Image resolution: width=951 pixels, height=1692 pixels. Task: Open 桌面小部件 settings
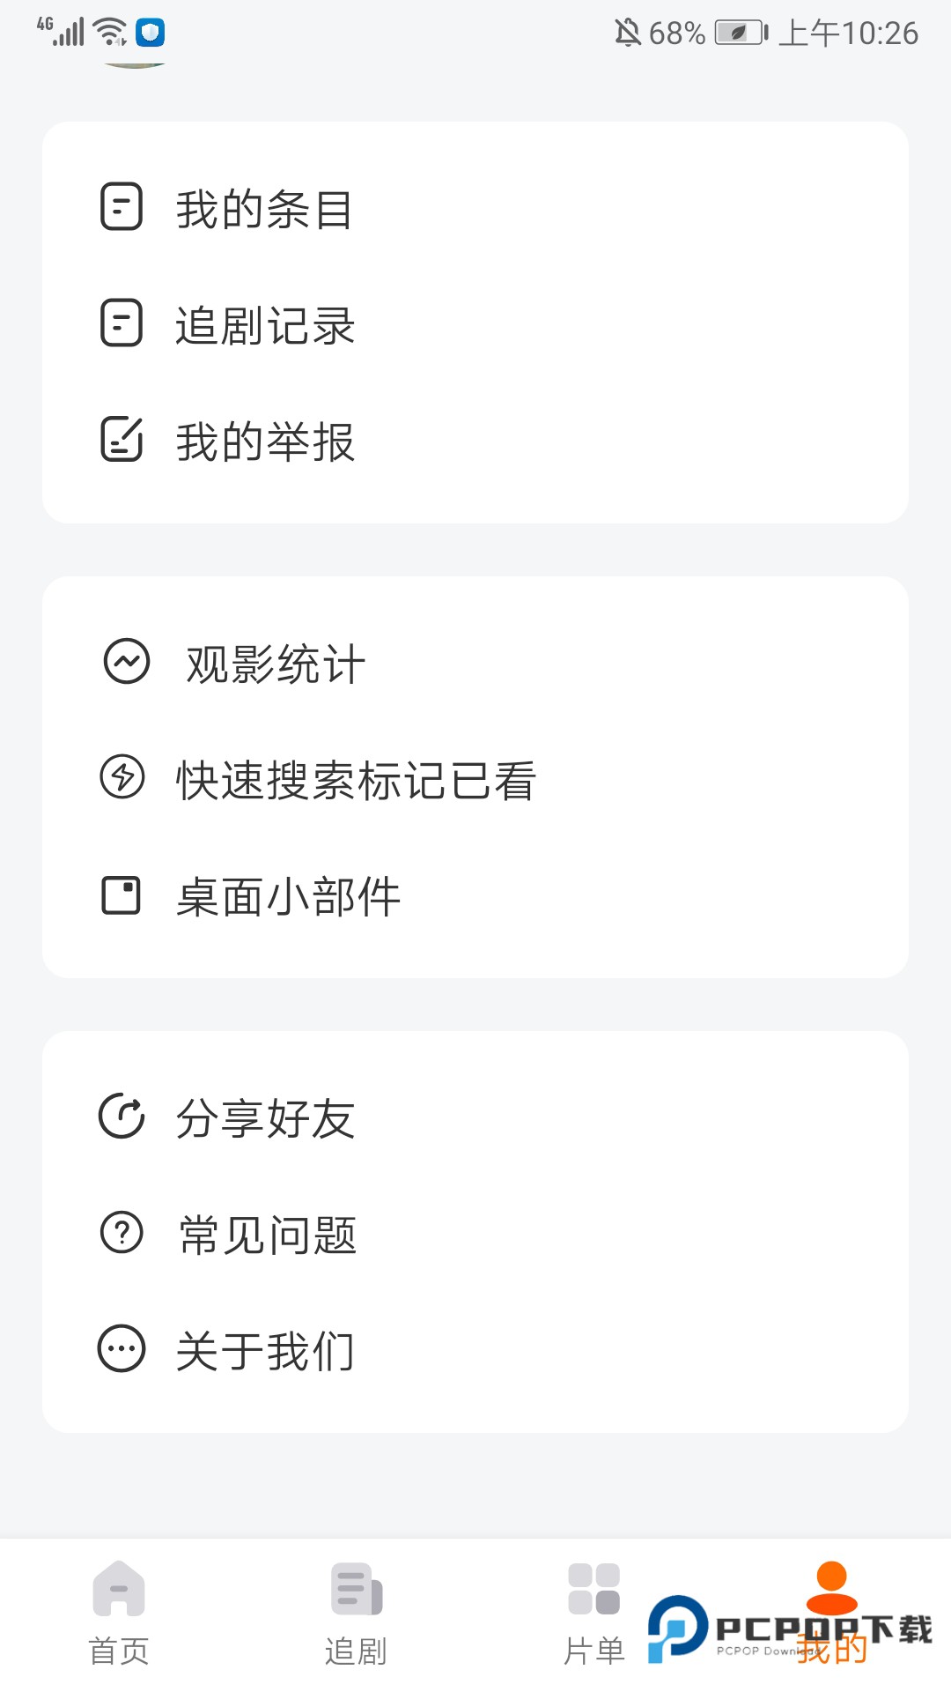pyautogui.click(x=288, y=897)
